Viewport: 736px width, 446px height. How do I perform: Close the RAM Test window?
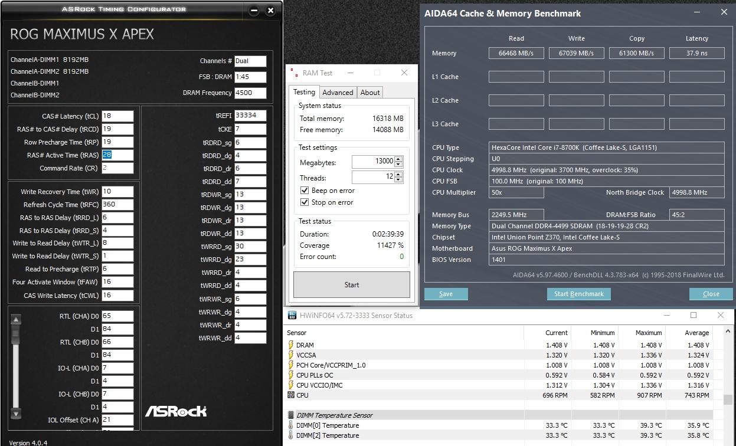[404, 73]
